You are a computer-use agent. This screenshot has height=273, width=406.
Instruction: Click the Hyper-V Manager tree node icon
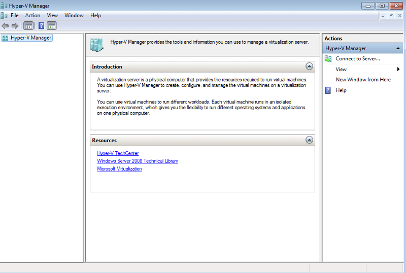click(5, 38)
